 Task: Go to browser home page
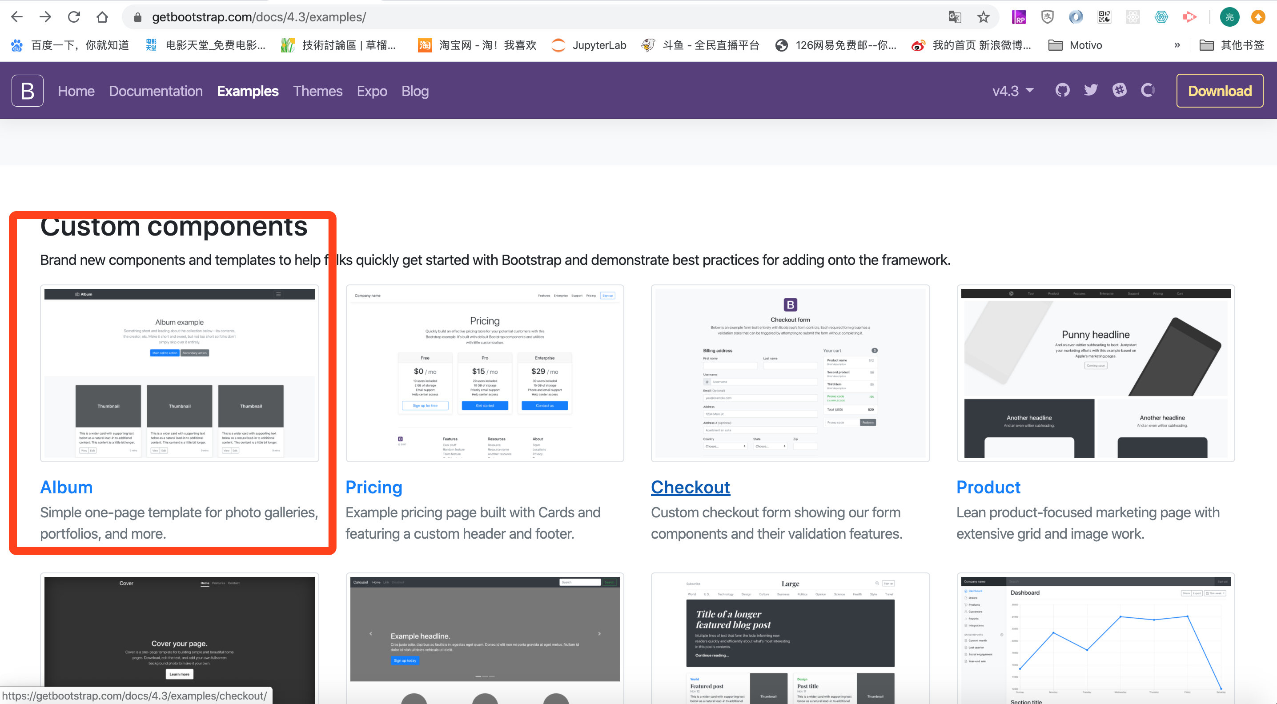pyautogui.click(x=102, y=17)
